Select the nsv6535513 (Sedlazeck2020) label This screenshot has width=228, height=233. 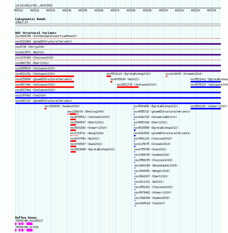(90, 117)
